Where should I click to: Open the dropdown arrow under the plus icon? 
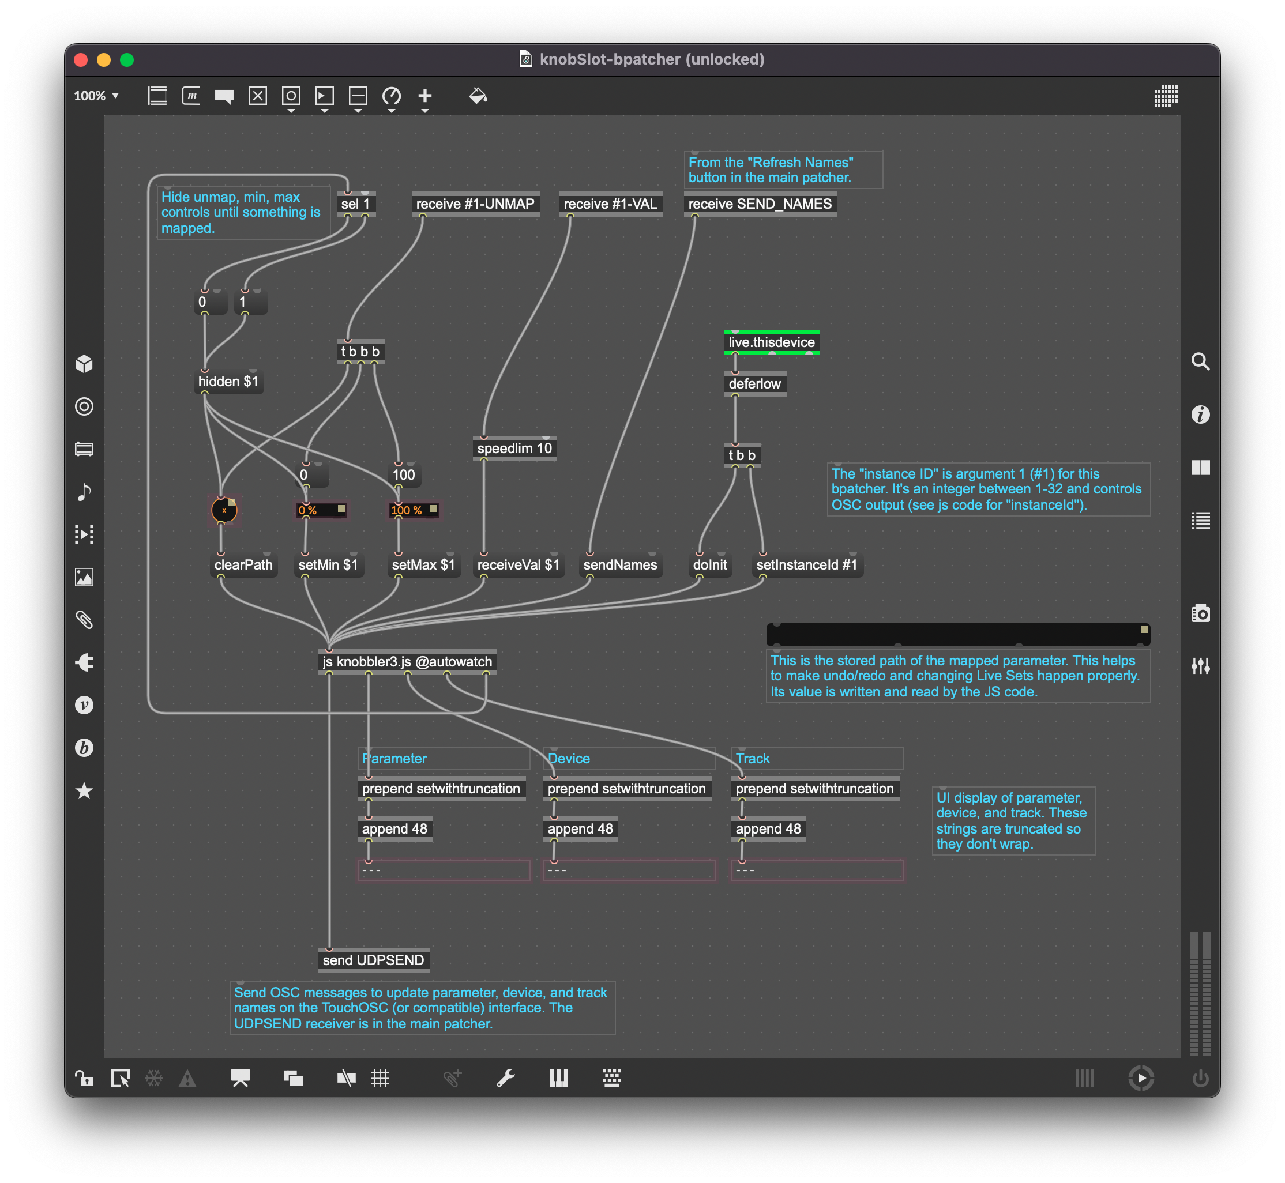424,110
